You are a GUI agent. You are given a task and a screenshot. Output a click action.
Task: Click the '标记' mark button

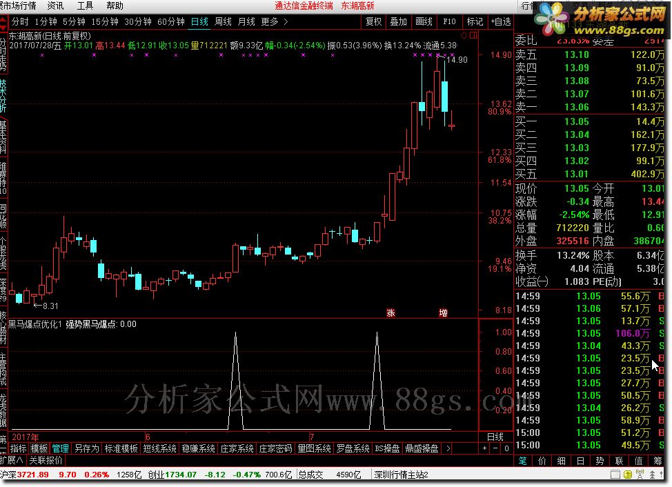tap(475, 21)
